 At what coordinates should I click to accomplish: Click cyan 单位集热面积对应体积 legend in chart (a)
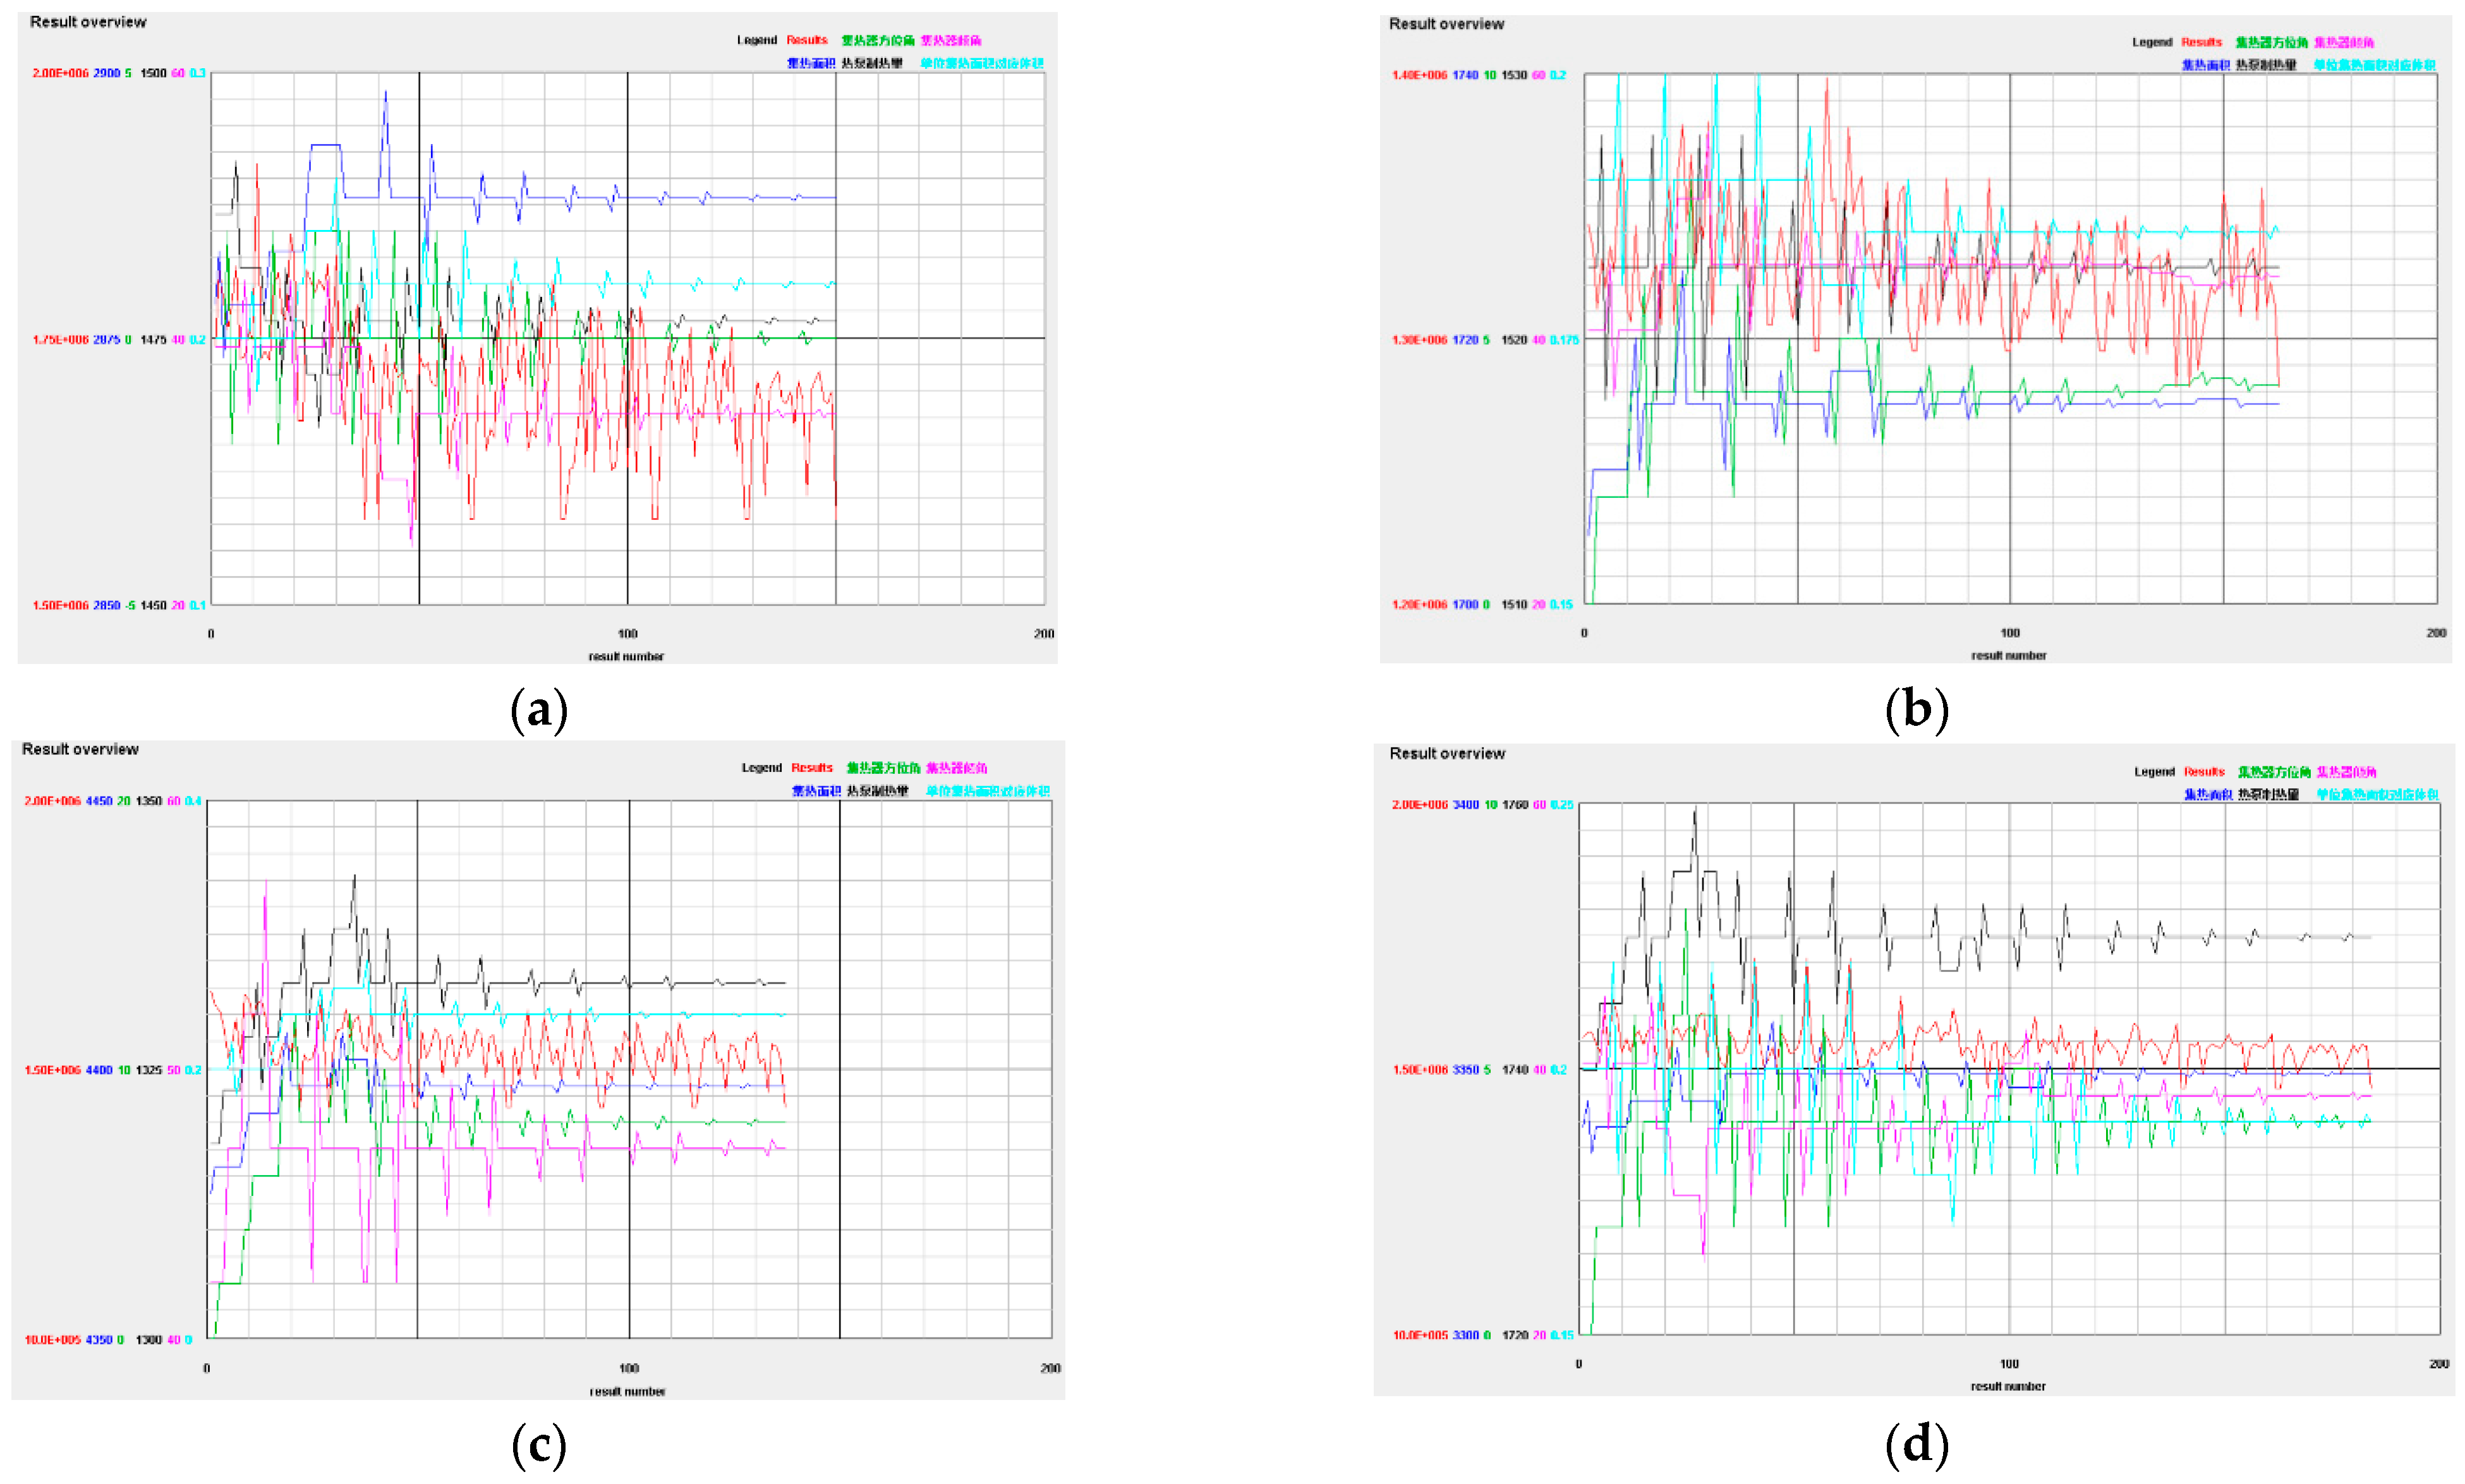tap(981, 63)
